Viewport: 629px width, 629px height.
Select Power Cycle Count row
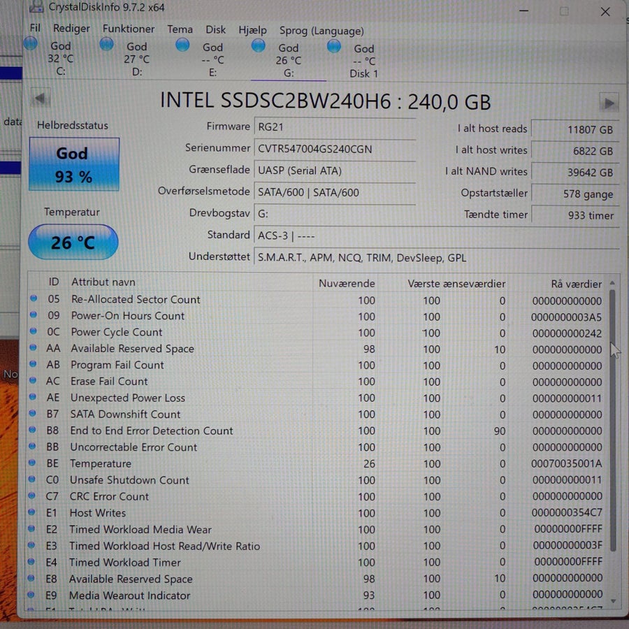tap(317, 333)
